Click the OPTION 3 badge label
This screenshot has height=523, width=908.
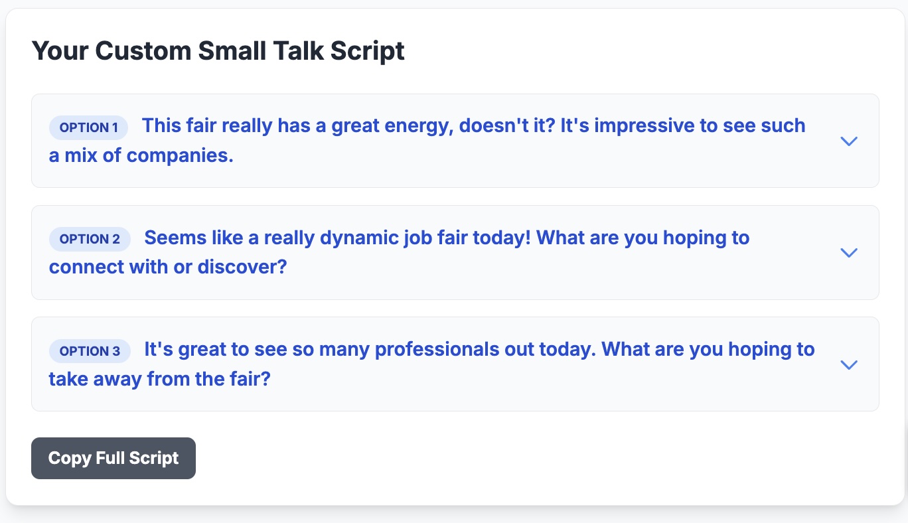point(90,351)
